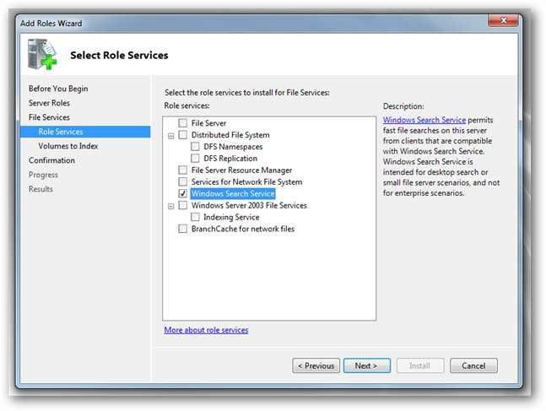
Task: Select Role Services in the sidebar
Action: click(85, 132)
